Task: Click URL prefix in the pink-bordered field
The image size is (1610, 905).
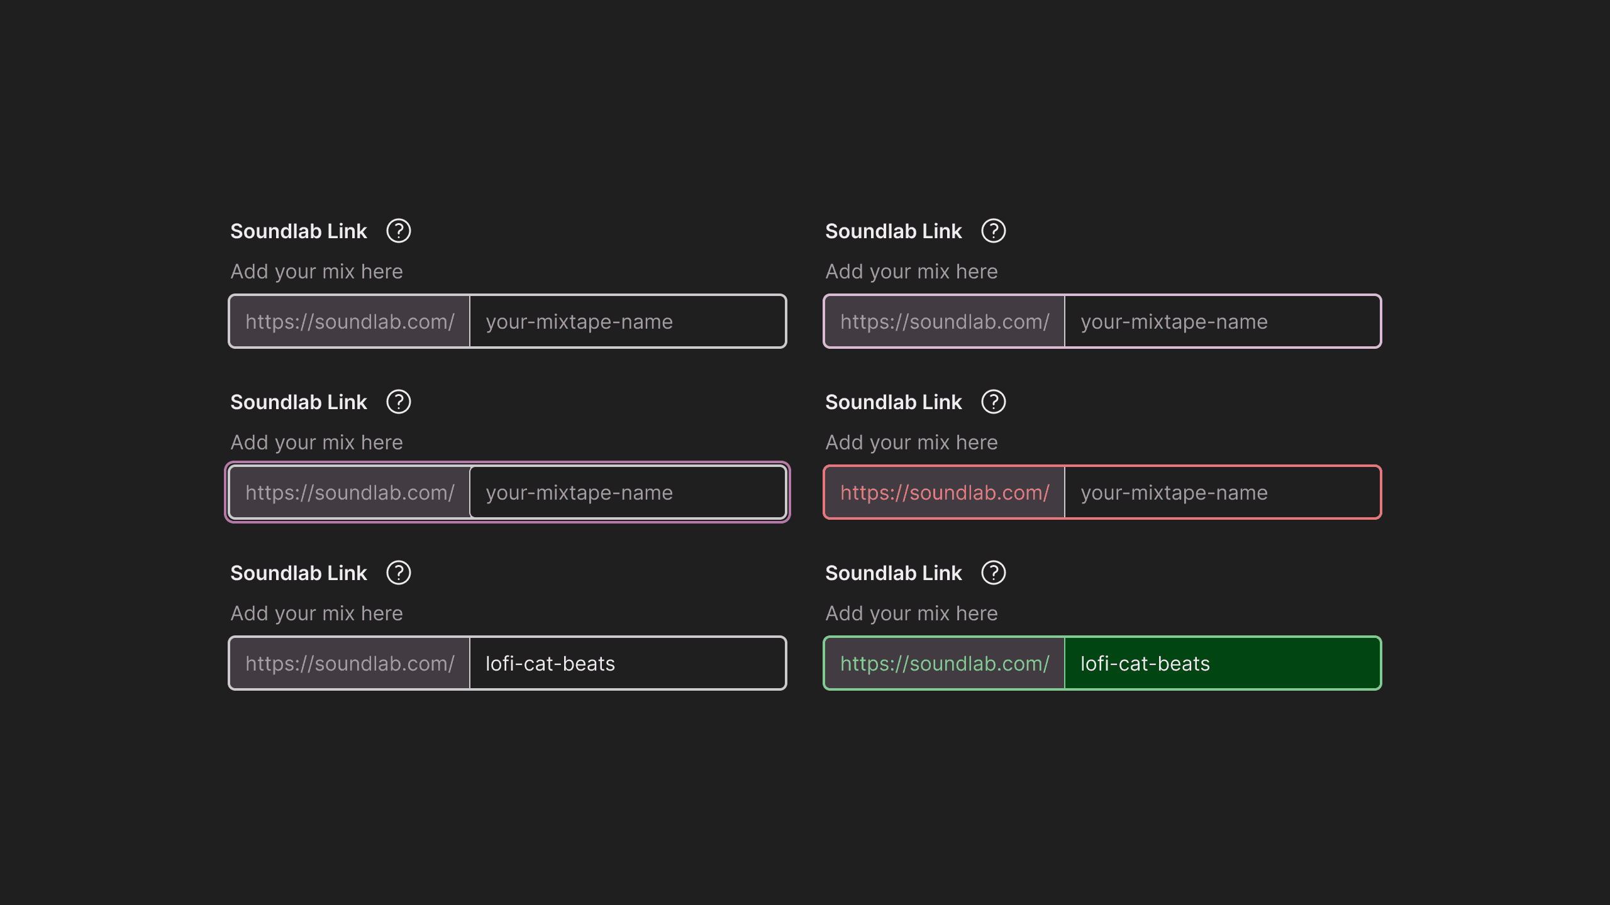Action: (x=945, y=322)
